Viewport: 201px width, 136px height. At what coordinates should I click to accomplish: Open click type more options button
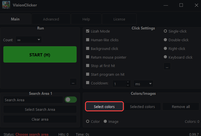click(x=167, y=66)
